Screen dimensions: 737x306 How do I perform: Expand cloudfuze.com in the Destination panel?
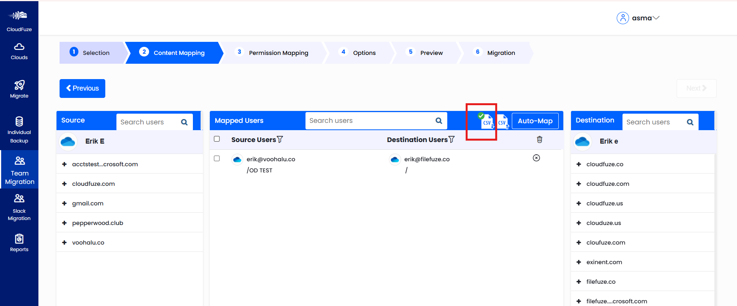tap(579, 184)
